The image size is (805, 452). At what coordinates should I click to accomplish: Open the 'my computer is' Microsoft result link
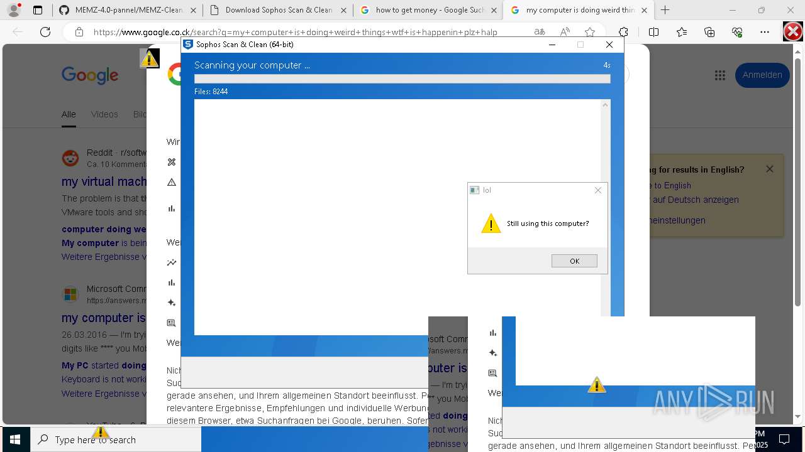104,318
